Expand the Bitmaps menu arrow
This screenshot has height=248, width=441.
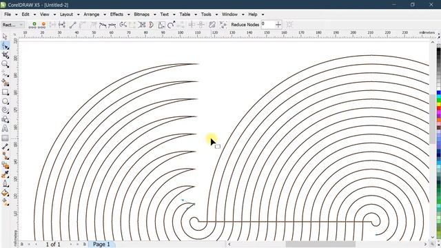tap(154, 14)
